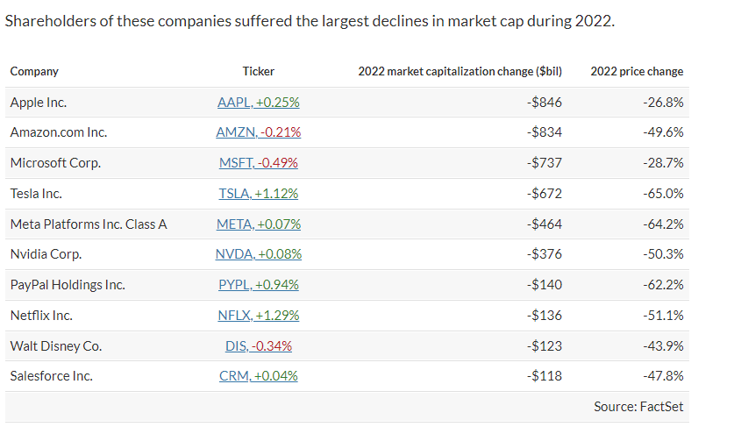Screen dimensions: 734x441
Task: Follow the NFLX ticker link
Action: pyautogui.click(x=258, y=316)
